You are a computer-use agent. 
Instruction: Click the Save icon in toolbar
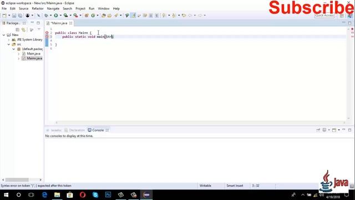click(14, 16)
